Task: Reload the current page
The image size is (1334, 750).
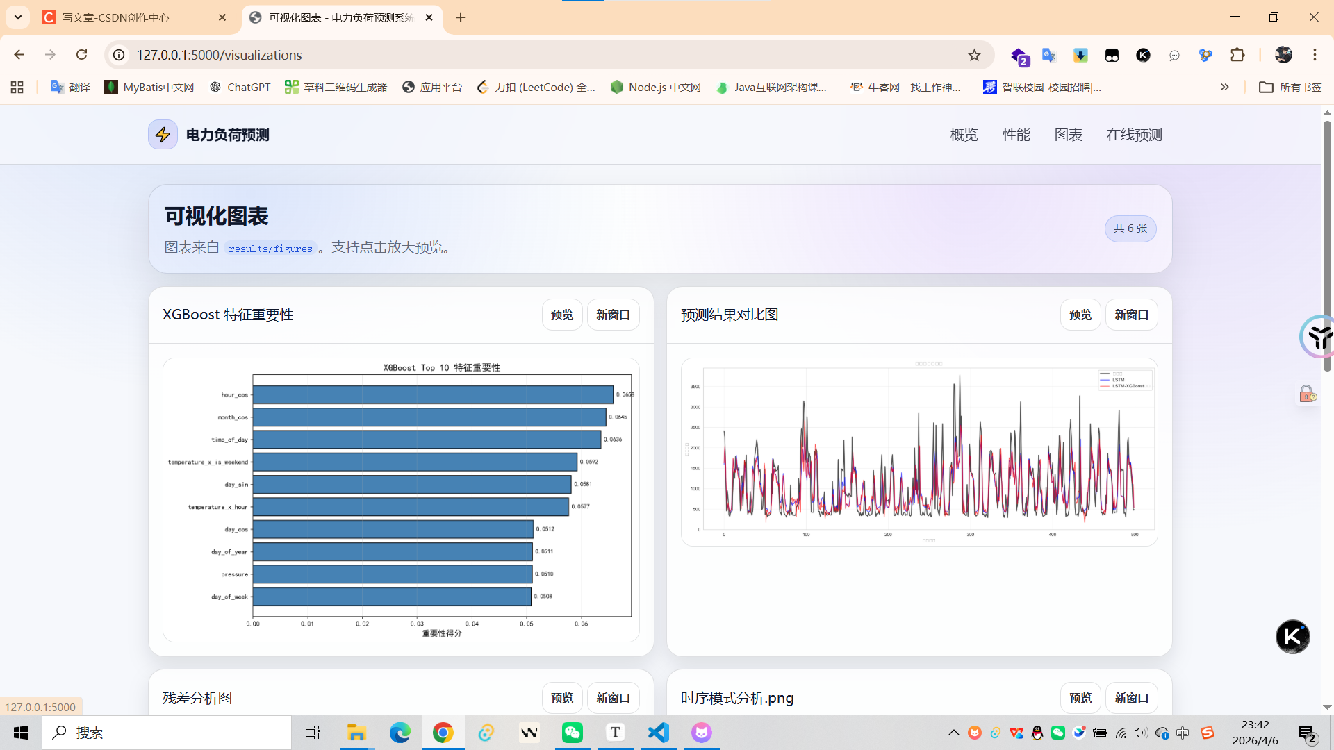Action: point(82,55)
